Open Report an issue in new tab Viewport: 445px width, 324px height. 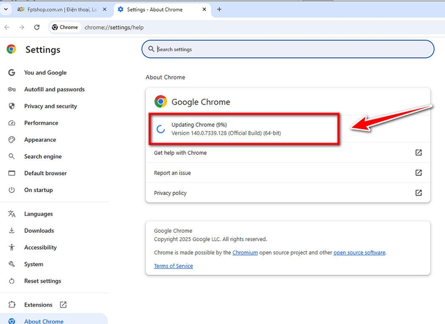[418, 173]
